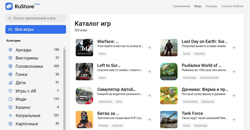Go to Приложения in top navigation
The image size is (250, 130).
pos(181,6)
